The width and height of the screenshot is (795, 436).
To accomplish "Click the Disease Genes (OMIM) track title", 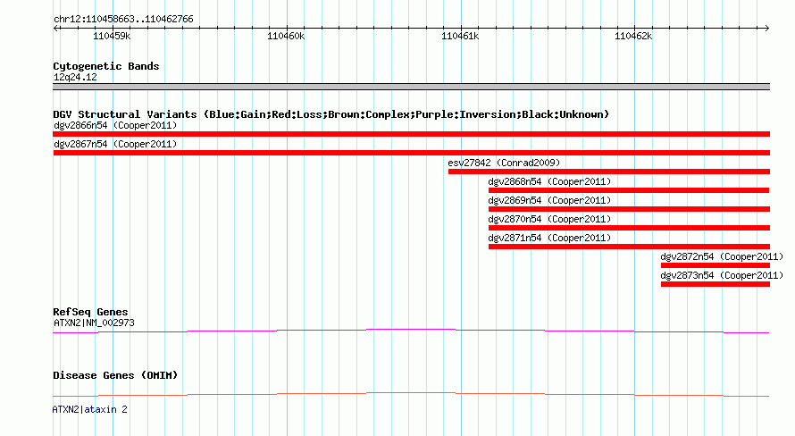I will (115, 375).
